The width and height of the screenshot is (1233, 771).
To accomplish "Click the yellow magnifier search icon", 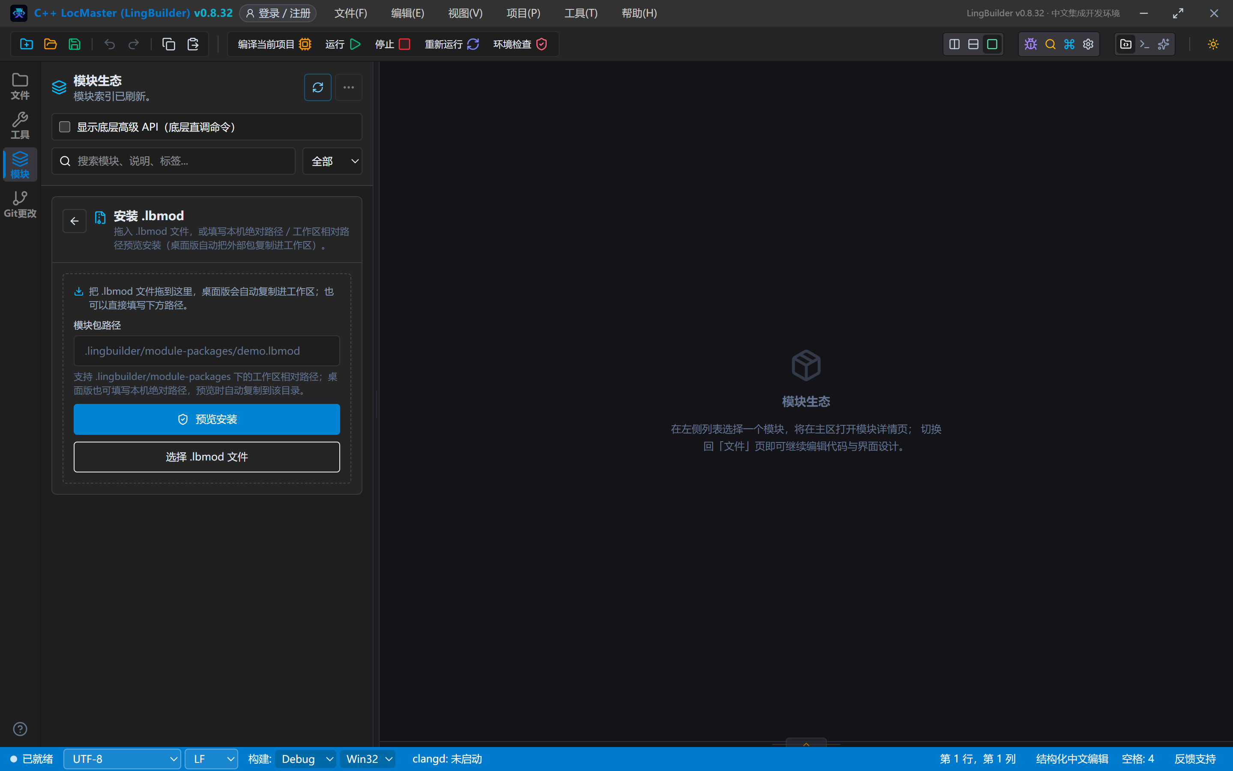I will pyautogui.click(x=1050, y=45).
